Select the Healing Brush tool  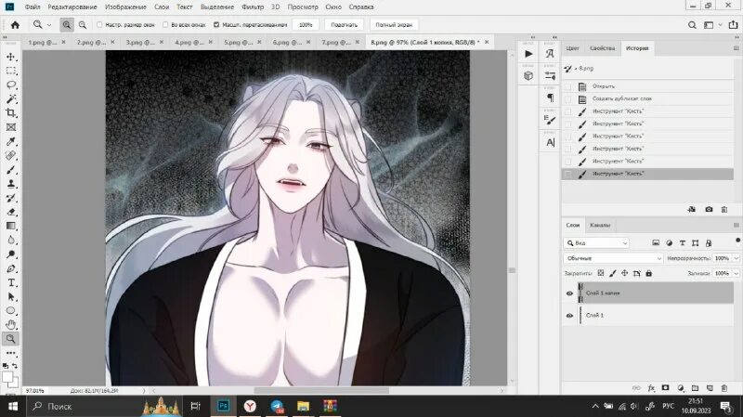11,155
